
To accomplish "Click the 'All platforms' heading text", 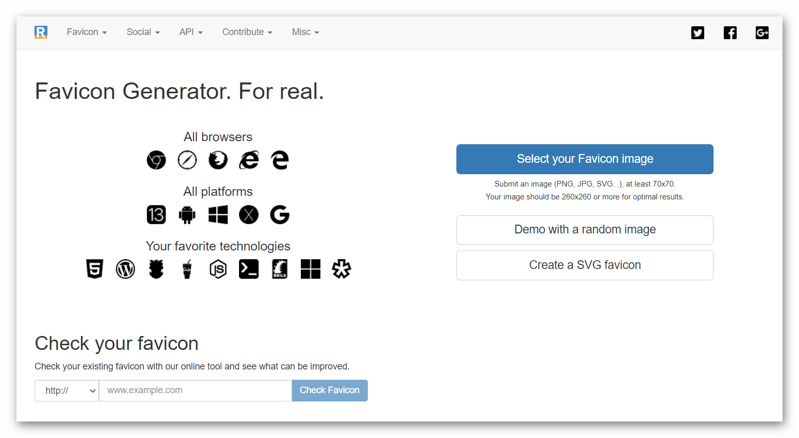I will (x=218, y=192).
